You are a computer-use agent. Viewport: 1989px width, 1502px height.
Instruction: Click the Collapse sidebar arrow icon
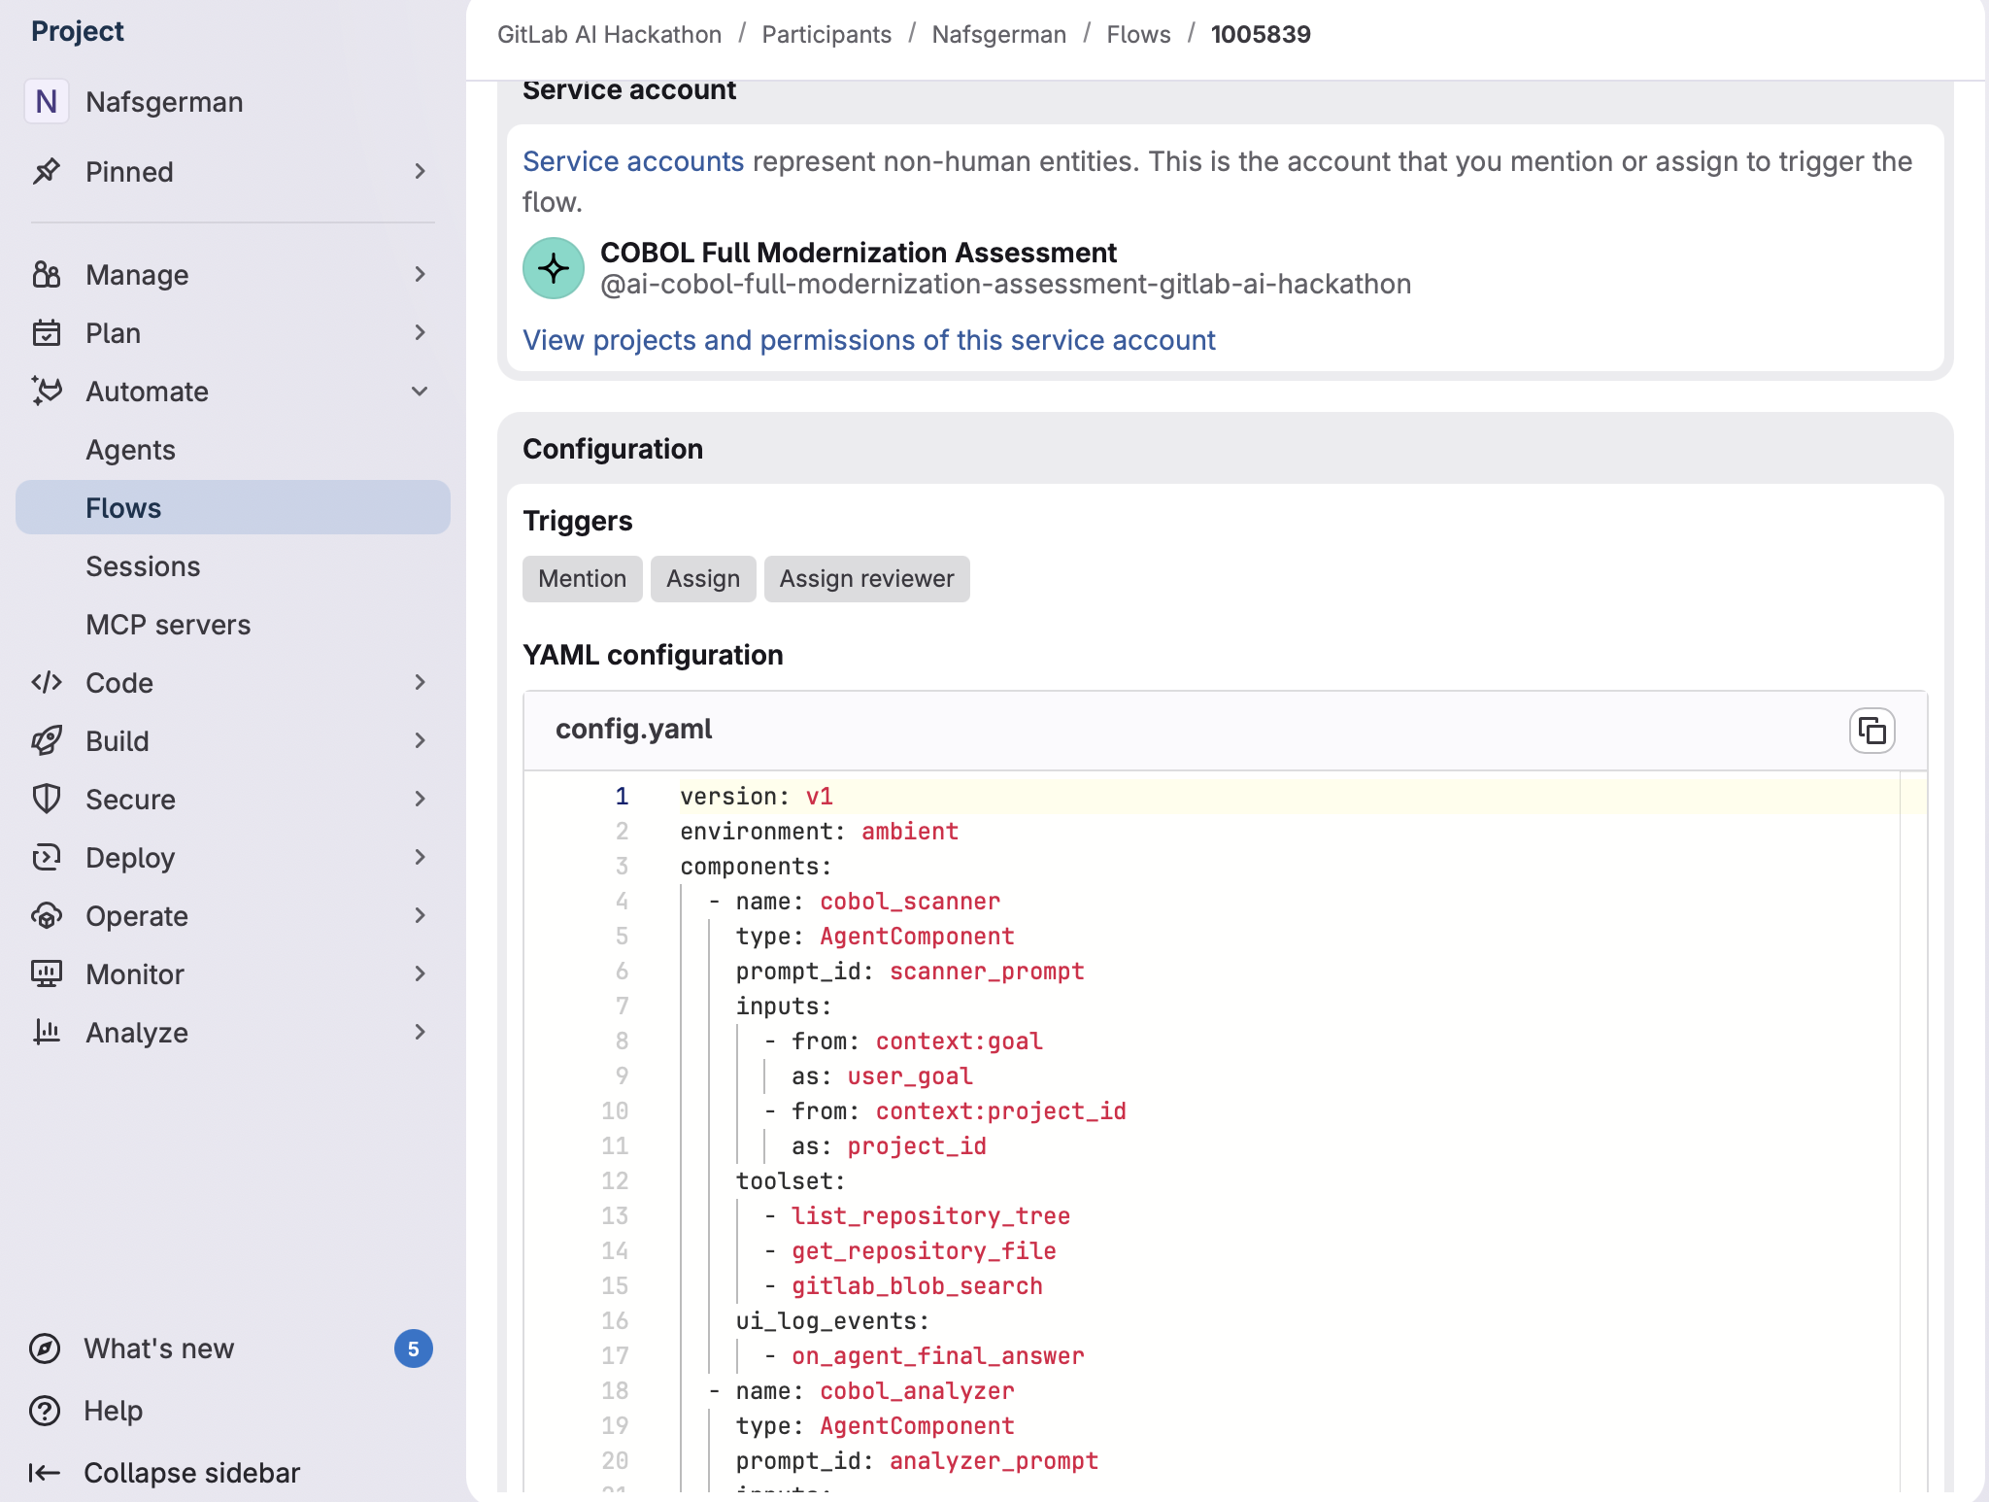[45, 1473]
